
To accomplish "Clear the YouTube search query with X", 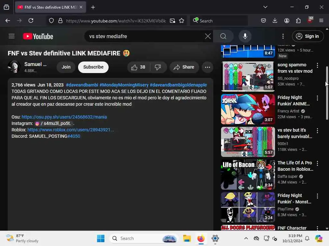I will 208,36.
